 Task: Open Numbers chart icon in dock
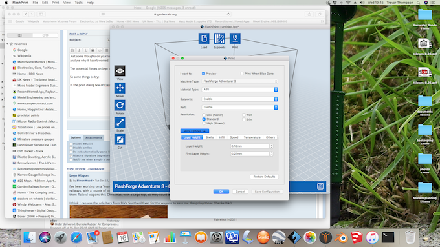(170, 237)
